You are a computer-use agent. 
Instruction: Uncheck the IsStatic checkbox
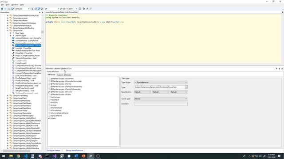pyautogui.click(x=49, y=118)
